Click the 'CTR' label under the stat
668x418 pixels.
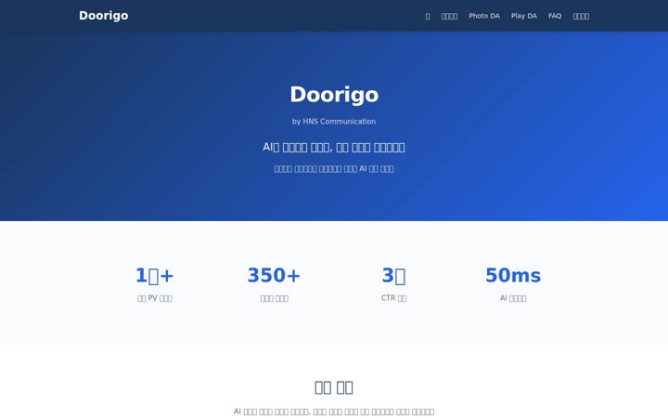coord(393,298)
